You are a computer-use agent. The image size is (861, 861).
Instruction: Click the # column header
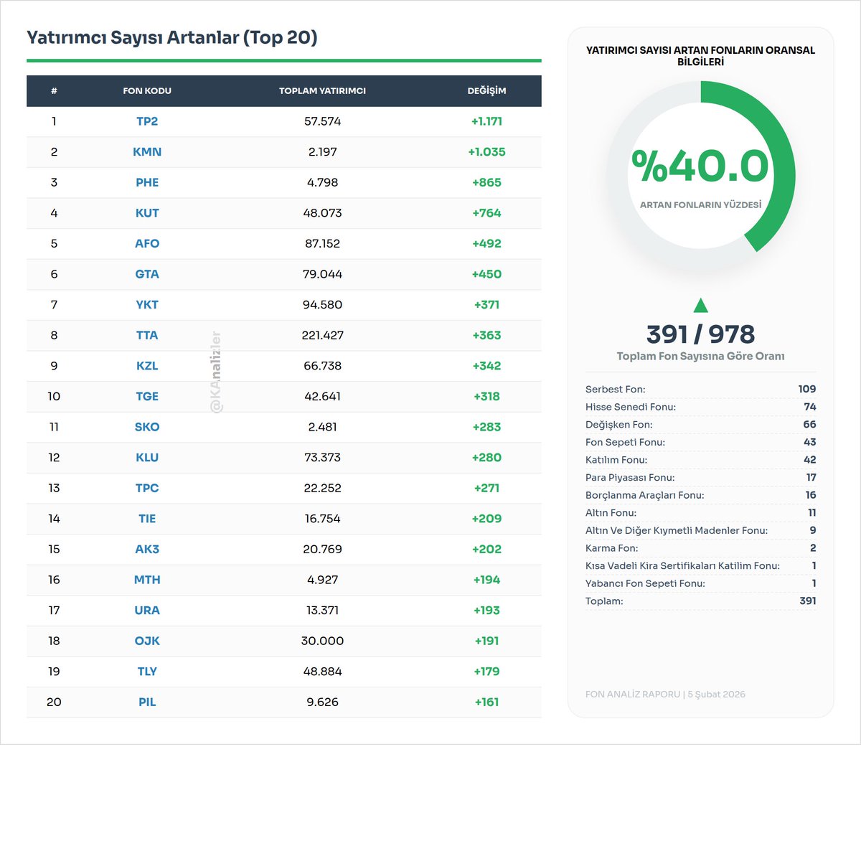tap(54, 91)
